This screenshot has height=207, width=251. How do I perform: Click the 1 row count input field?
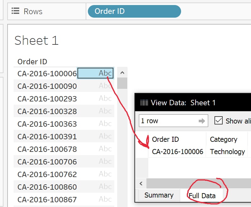(x=174, y=121)
